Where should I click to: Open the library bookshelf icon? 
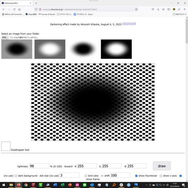[x=163, y=9]
